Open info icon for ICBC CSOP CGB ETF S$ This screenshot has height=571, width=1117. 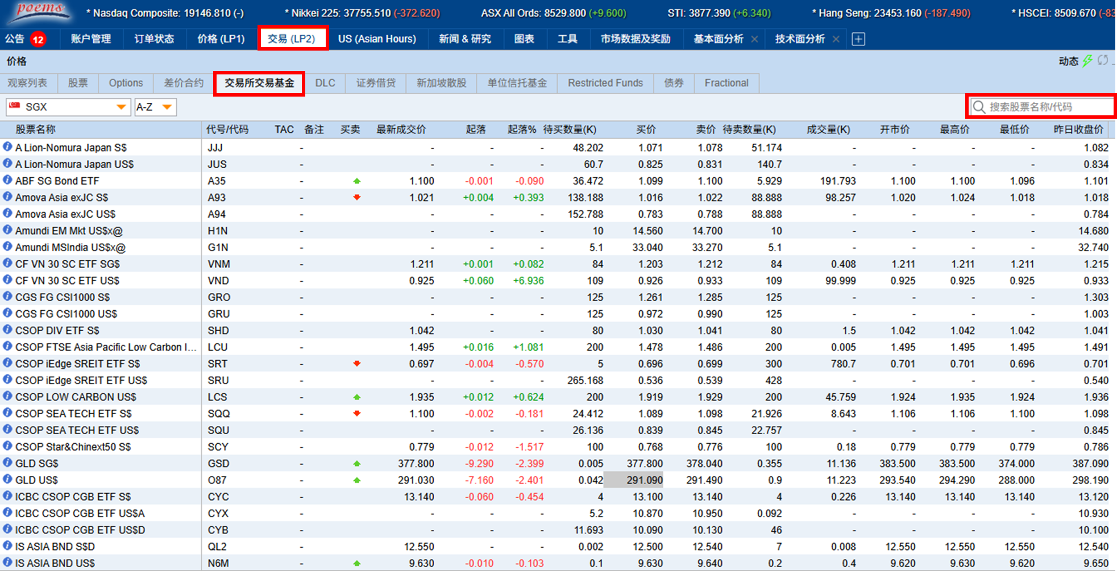(7, 495)
